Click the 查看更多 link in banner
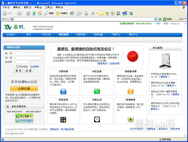The image size is (188, 142). [x=103, y=64]
